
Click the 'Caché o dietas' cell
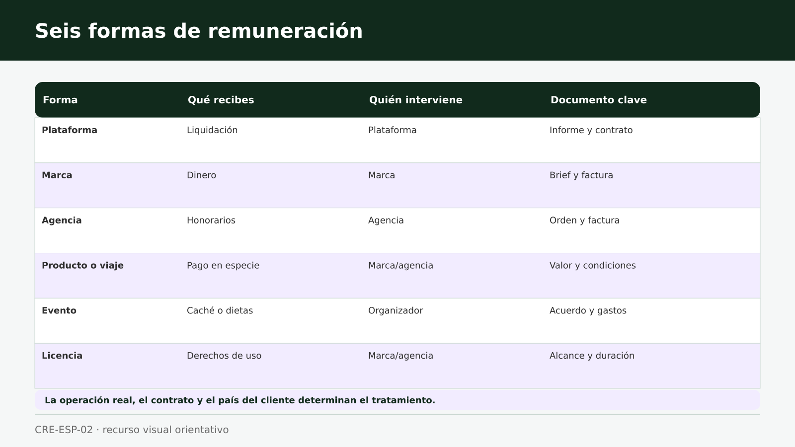pos(220,311)
